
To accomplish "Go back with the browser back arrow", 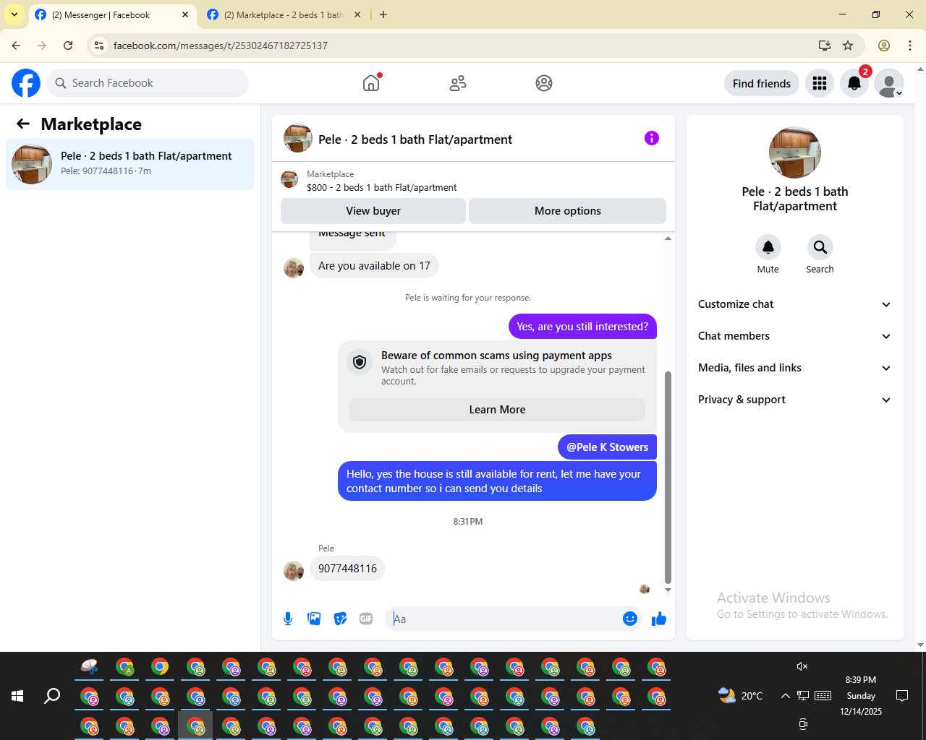I will (x=16, y=46).
